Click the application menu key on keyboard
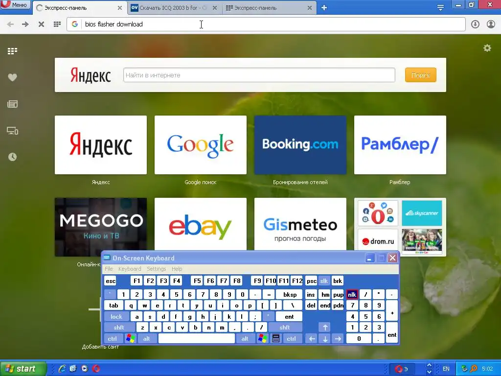The width and height of the screenshot is (501, 376). tap(276, 339)
